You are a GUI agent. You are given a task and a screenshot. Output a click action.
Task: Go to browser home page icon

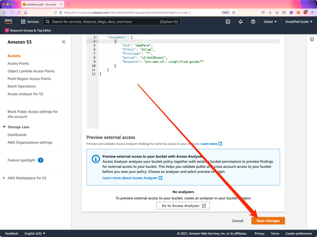click(26, 13)
